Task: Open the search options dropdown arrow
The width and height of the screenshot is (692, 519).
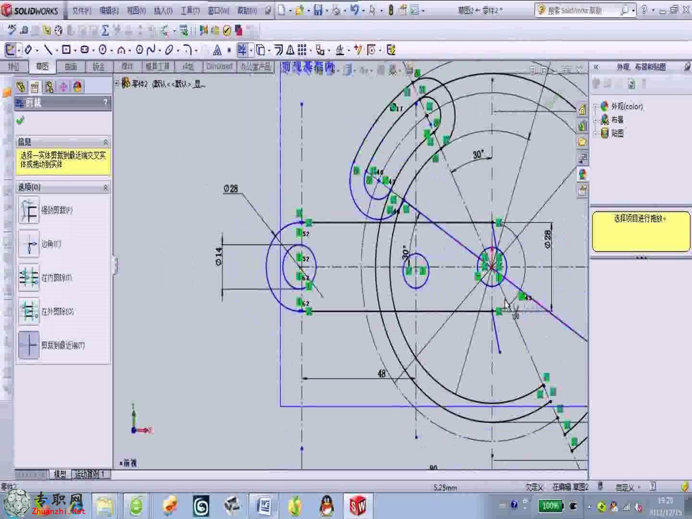Action: tap(633, 10)
